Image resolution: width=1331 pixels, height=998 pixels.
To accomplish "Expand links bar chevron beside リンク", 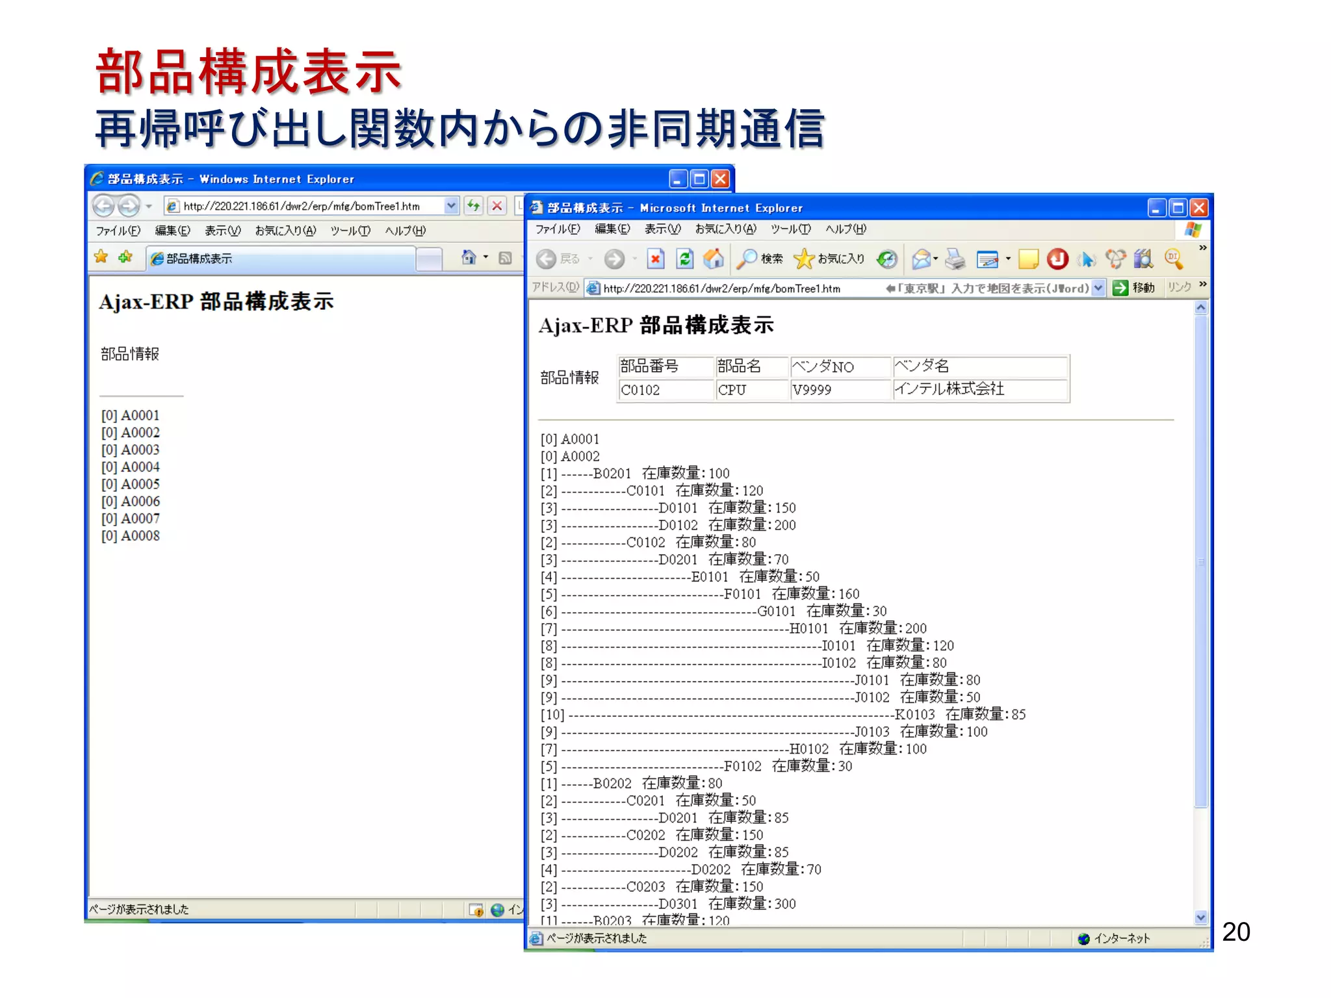I will tap(1202, 284).
